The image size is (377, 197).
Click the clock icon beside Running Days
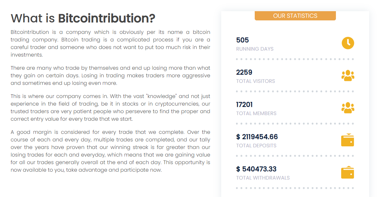[348, 43]
